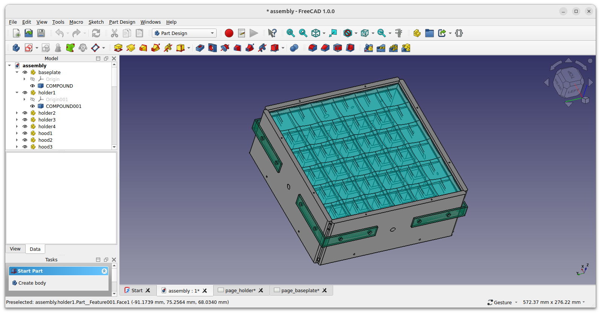Open the standard views dropdown arrow
The width and height of the screenshot is (601, 314).
pyautogui.click(x=324, y=33)
